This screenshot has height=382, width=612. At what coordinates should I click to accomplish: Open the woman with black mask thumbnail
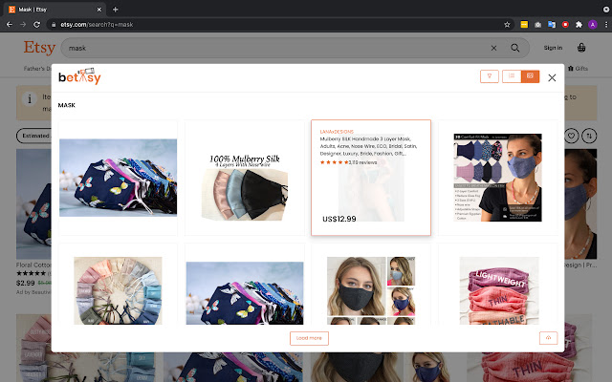coord(371,290)
